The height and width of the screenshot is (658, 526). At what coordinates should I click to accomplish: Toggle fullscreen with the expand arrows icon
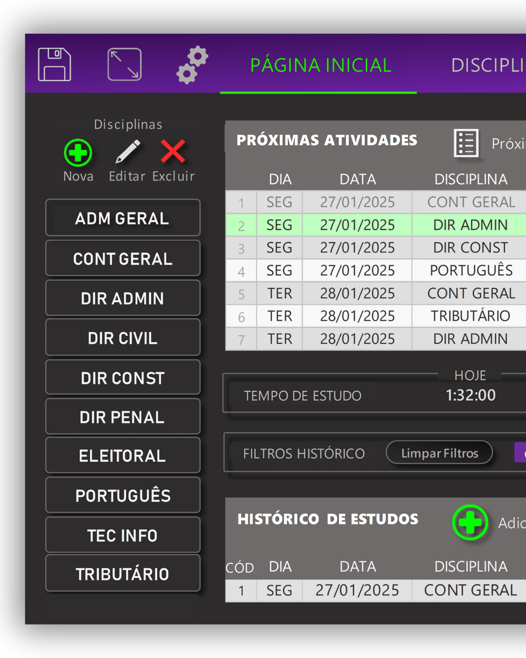click(124, 64)
